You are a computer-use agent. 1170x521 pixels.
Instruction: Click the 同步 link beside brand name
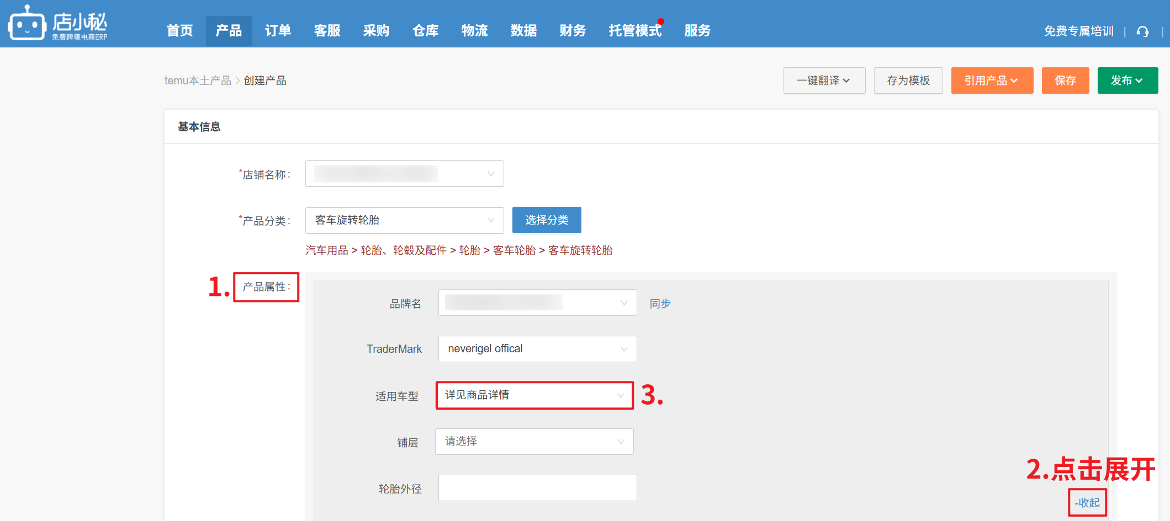click(x=660, y=303)
